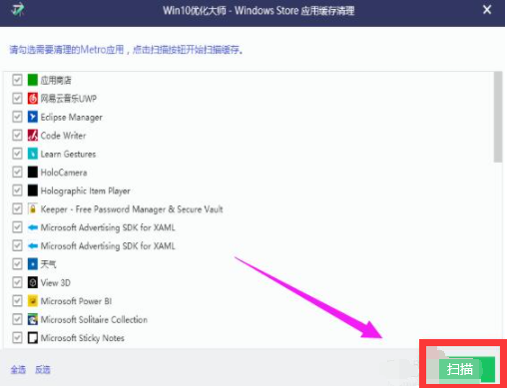Select the Microsoft Power BI yellow icon

pos(32,301)
